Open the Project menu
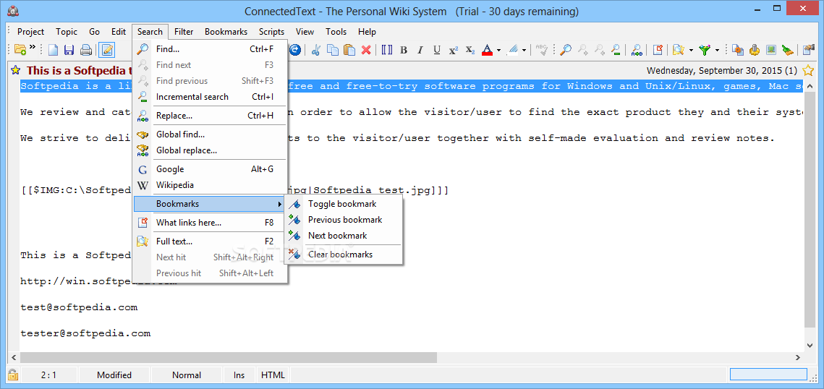 [30, 32]
